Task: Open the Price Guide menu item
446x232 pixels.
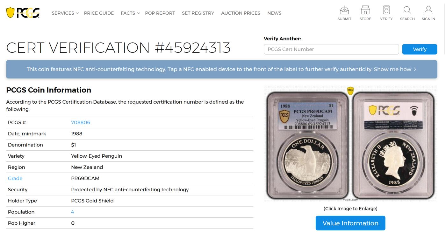Action: point(99,13)
